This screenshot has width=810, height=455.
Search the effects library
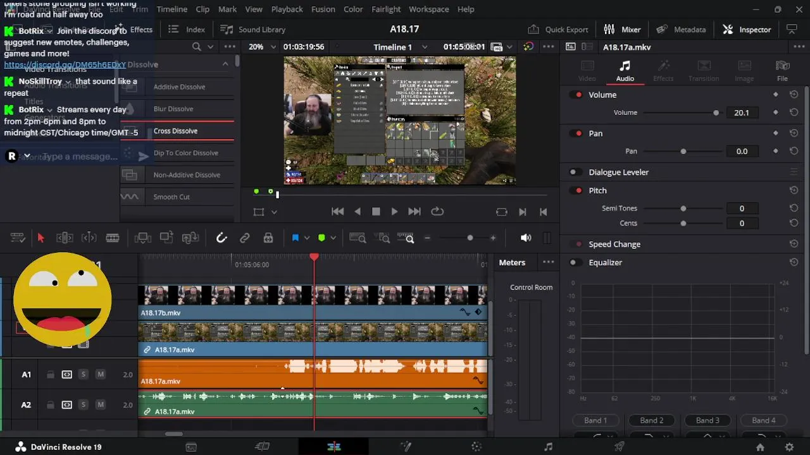(x=197, y=47)
